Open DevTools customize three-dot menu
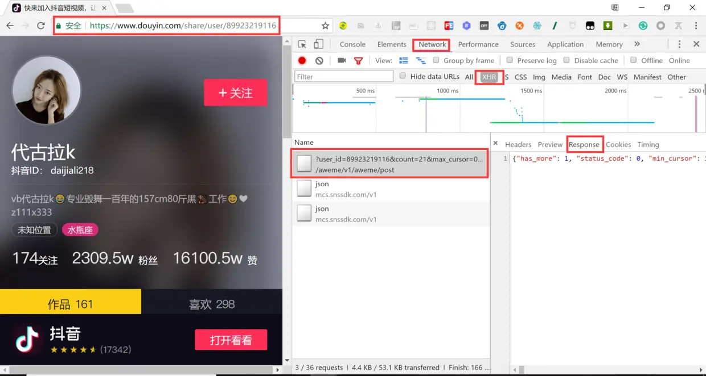The width and height of the screenshot is (706, 376). pyautogui.click(x=679, y=44)
